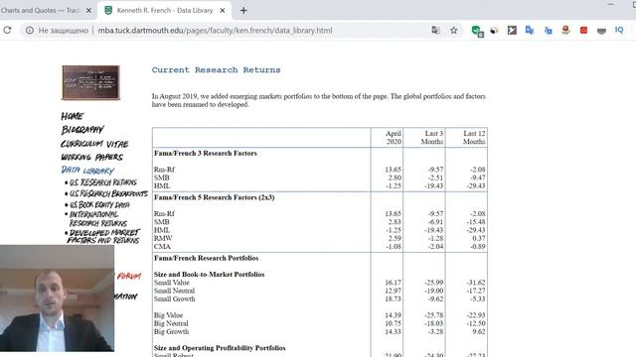Click the Size and Operating Profitability Portfolios subheading
Image resolution: width=636 pixels, height=357 pixels.
click(220, 348)
